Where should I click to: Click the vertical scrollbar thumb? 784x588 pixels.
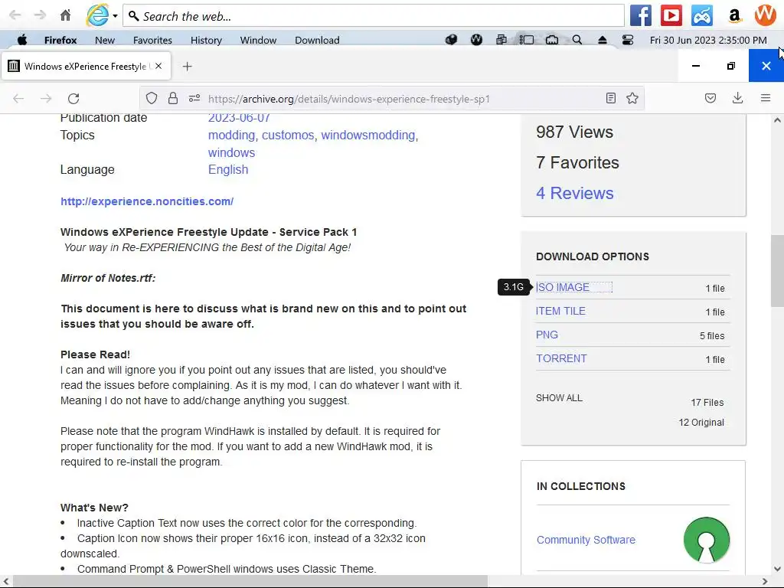pos(777,270)
